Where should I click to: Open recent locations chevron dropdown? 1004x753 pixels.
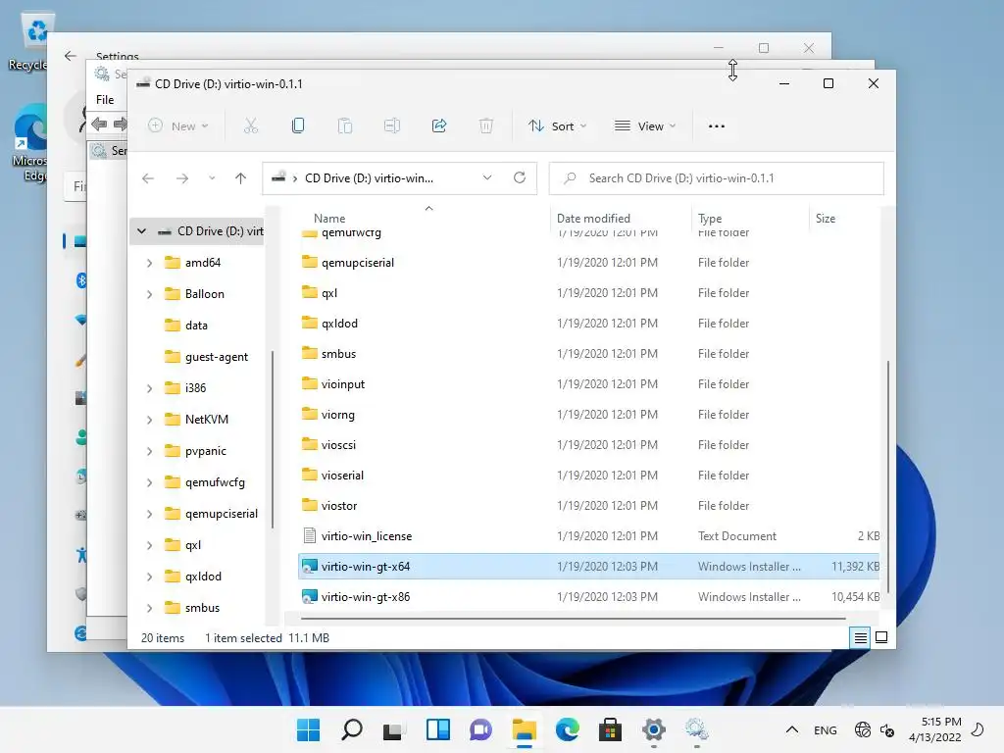[212, 178]
